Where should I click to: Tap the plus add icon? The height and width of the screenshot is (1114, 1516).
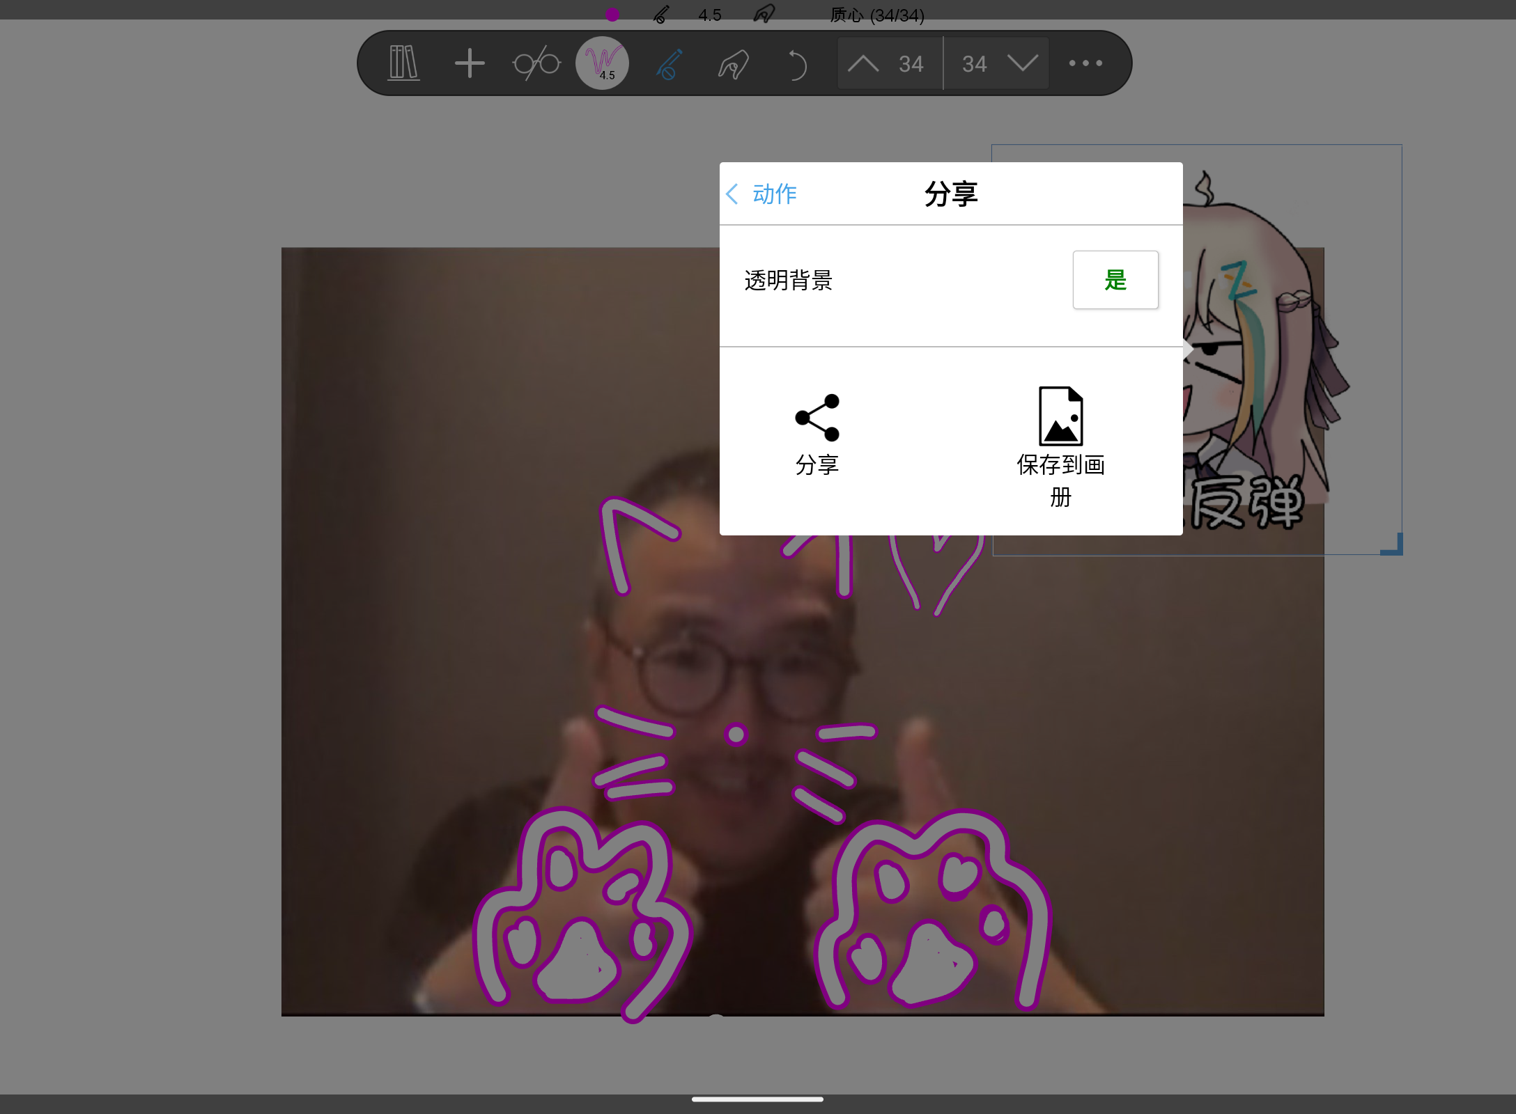pyautogui.click(x=470, y=63)
